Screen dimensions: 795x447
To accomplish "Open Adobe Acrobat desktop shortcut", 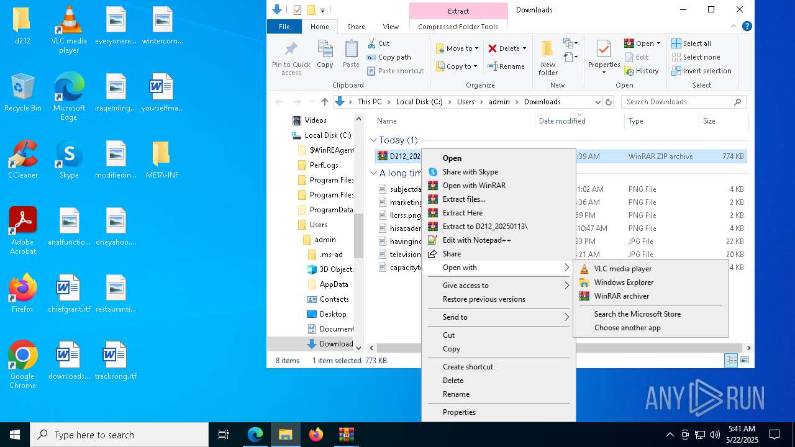I will 23,231.
